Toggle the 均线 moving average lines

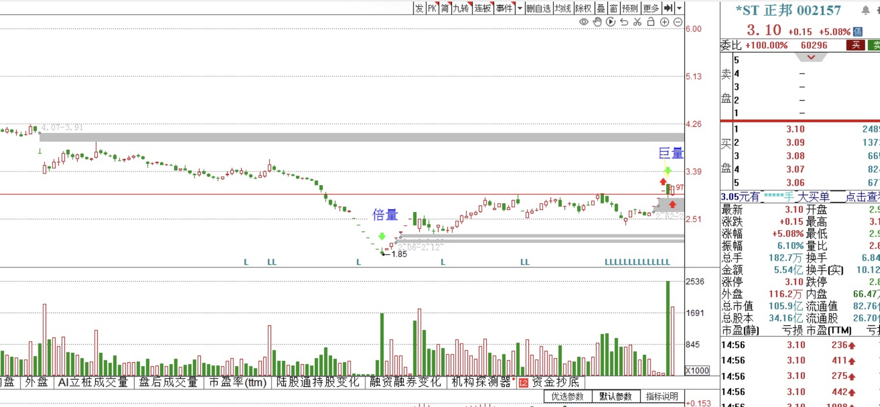point(563,8)
